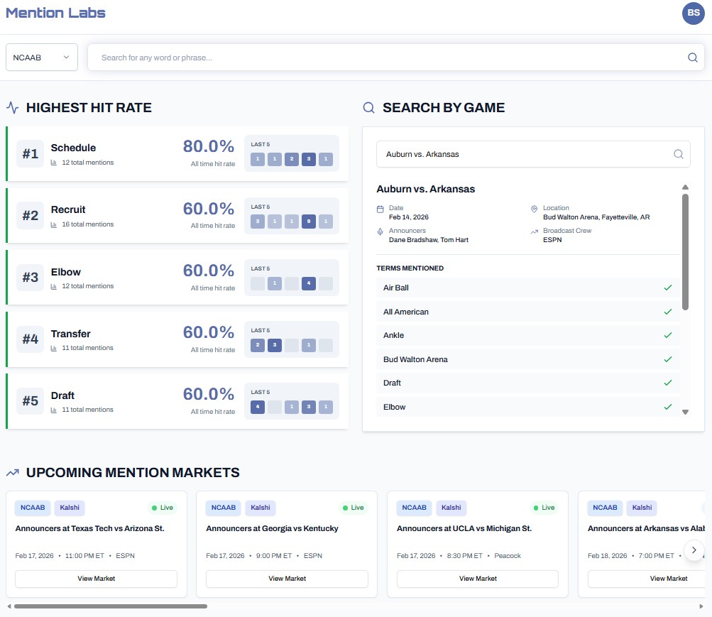This screenshot has width=712, height=617.
Task: Click the darkest Last 5 square for Recruit
Action: point(309,221)
